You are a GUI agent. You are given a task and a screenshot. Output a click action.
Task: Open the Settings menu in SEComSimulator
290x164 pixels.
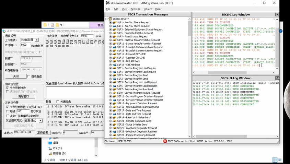click(136, 9)
